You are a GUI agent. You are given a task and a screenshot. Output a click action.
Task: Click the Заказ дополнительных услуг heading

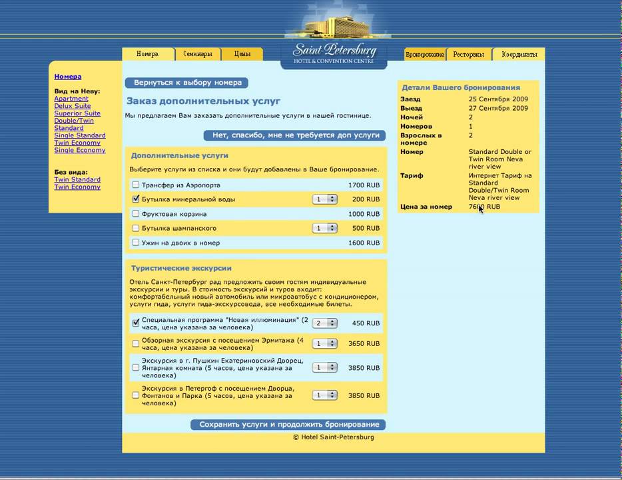pos(204,101)
